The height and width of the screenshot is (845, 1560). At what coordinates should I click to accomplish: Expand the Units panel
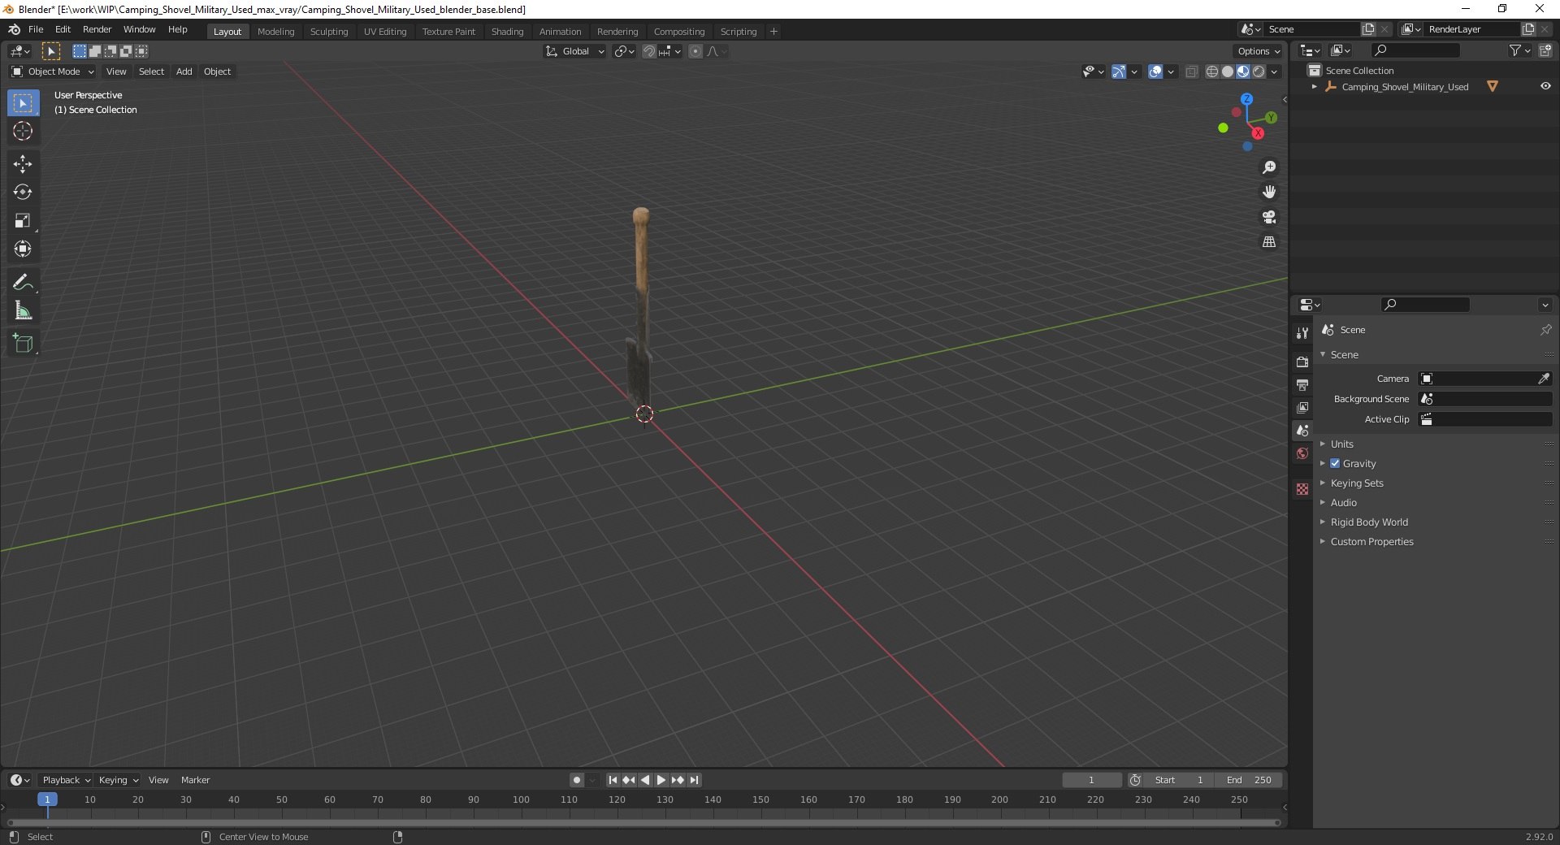pyautogui.click(x=1342, y=444)
